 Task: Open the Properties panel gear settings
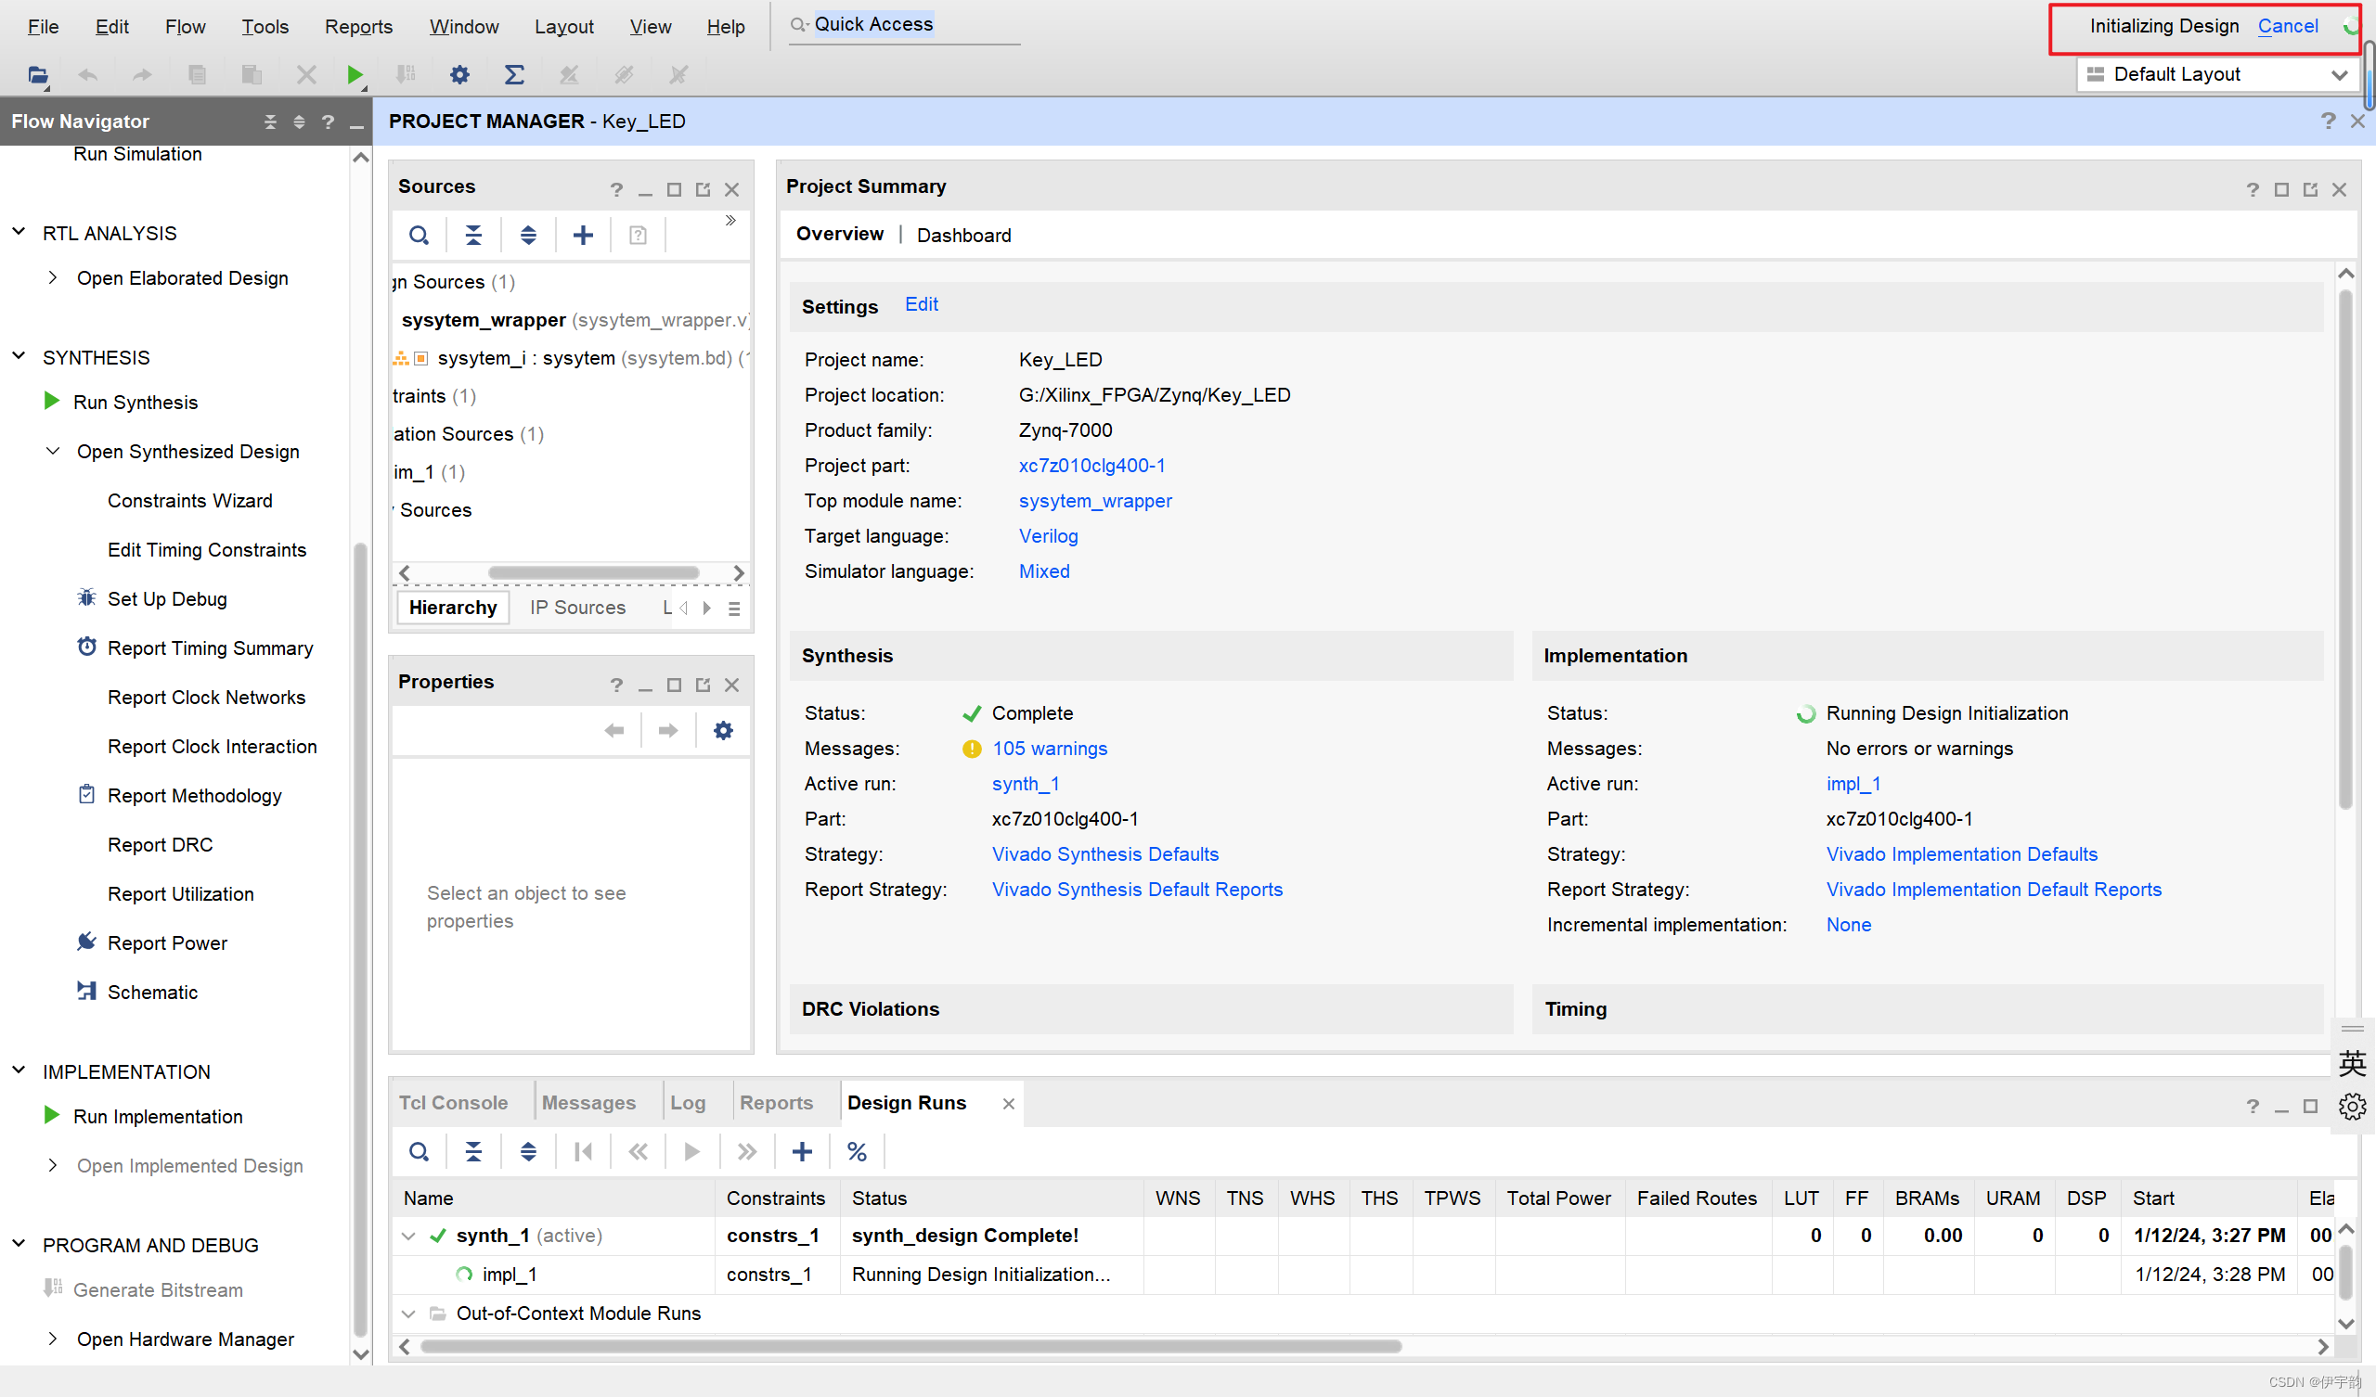click(x=723, y=731)
